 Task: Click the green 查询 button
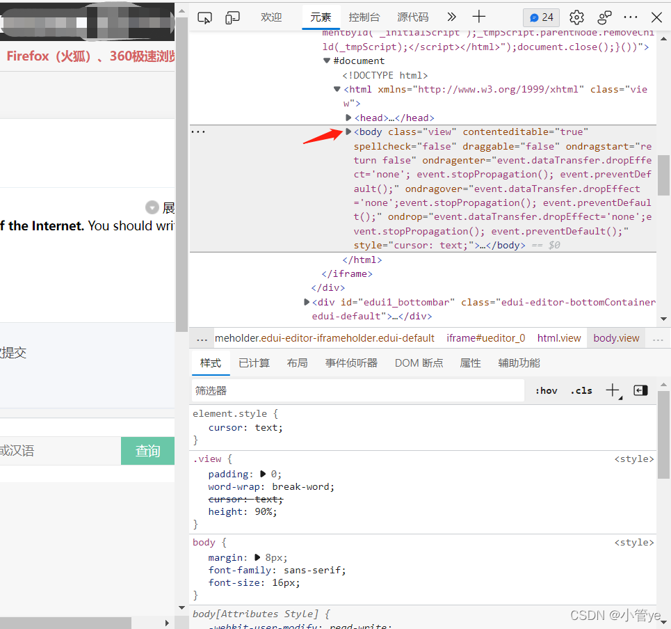coord(147,451)
